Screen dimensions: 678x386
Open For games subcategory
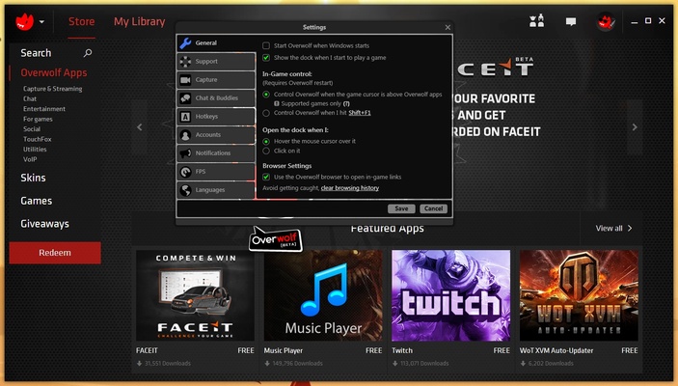point(38,119)
